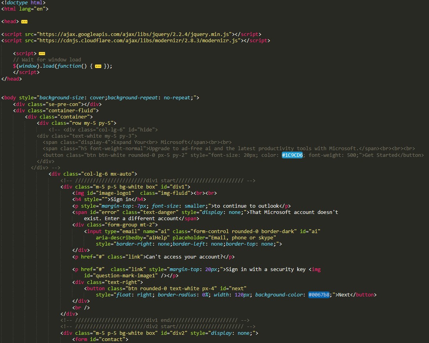The image size is (429, 343).
Task: Click the 'col-lg-6 mx-auto' class value
Action: [108, 174]
